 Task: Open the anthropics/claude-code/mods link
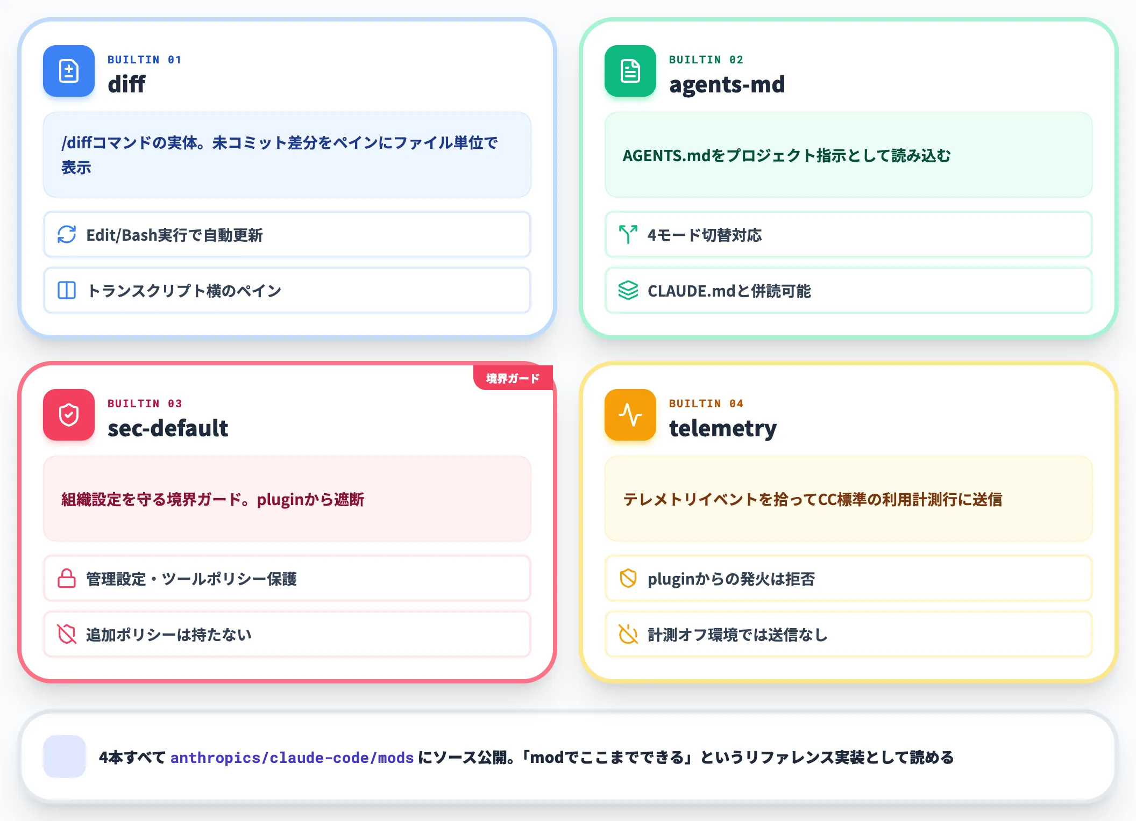coord(292,758)
